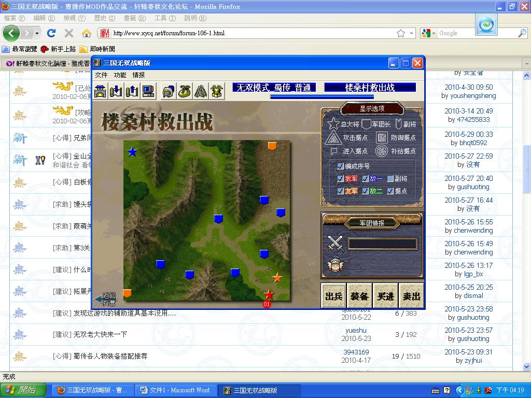Image resolution: width=531 pixels, height=398 pixels.
Task: Click the Firefox home icon
Action: tap(87, 33)
